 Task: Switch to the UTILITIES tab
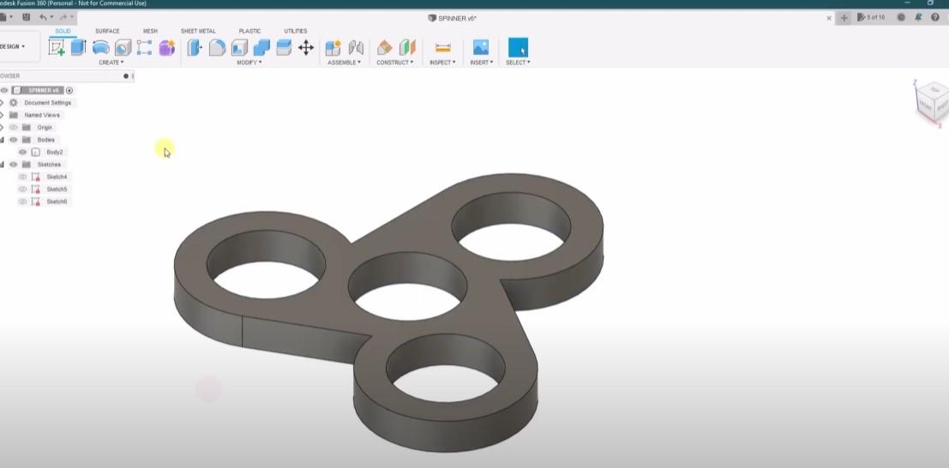click(296, 31)
